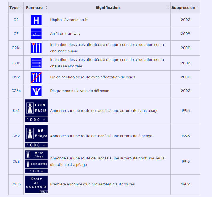Sort table by Type column arrows
Viewport: 212px width, 197px height.
tap(21, 8)
